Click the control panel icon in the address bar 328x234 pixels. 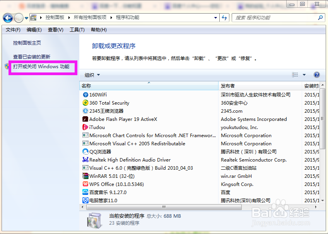[x=34, y=17]
